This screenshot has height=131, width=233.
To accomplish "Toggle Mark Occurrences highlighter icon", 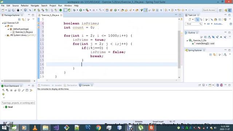I will 146,10.
